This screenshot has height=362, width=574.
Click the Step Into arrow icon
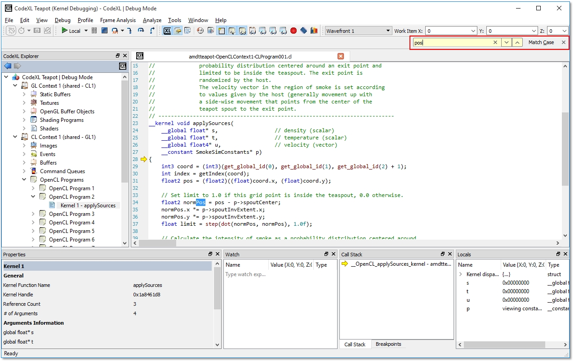click(129, 31)
